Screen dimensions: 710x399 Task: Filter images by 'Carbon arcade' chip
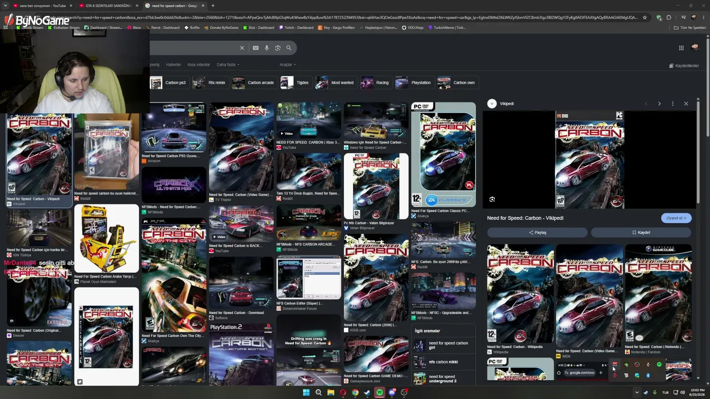(x=253, y=83)
